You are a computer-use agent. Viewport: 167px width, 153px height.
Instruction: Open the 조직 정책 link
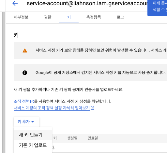[22, 102]
